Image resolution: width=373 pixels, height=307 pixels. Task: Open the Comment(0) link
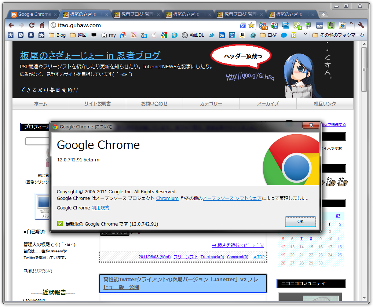238,257
